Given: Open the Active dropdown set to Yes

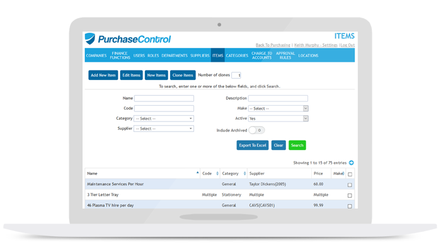Looking at the screenshot, I should 278,118.
